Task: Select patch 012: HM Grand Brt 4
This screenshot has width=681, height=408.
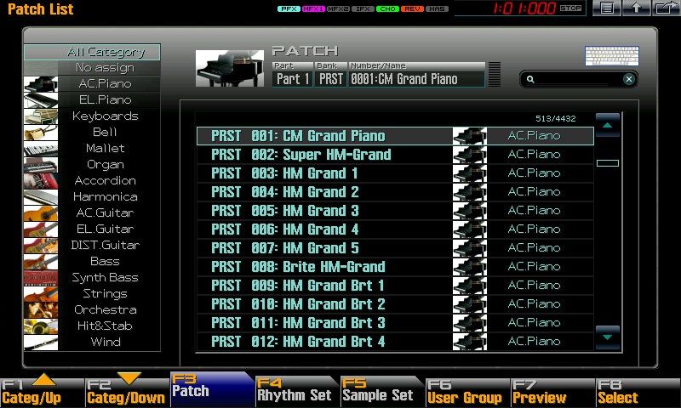Action: coord(395,341)
